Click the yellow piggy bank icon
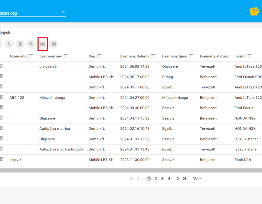The width and height of the screenshot is (262, 204). 254,11
